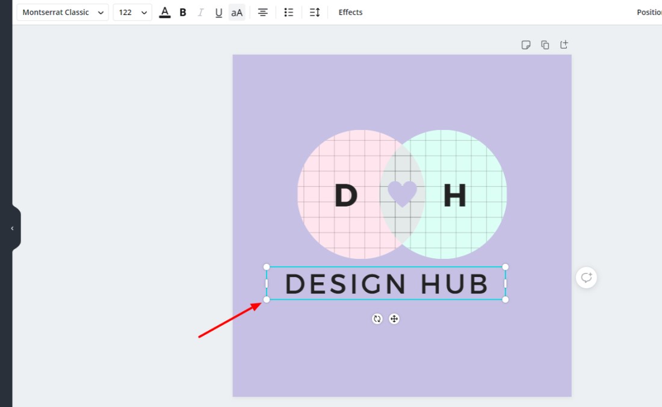Duplicate the page
The width and height of the screenshot is (662, 407).
point(545,45)
